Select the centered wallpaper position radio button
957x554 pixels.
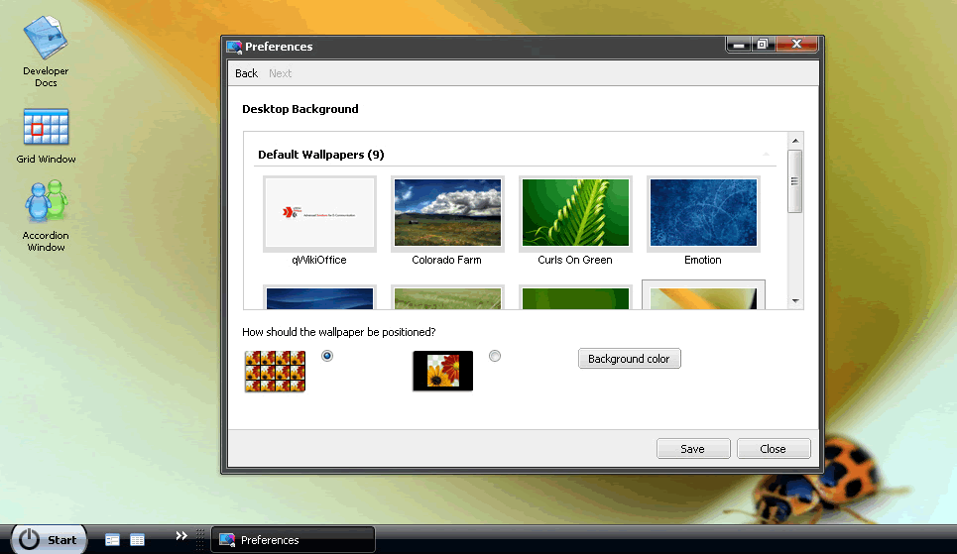496,356
